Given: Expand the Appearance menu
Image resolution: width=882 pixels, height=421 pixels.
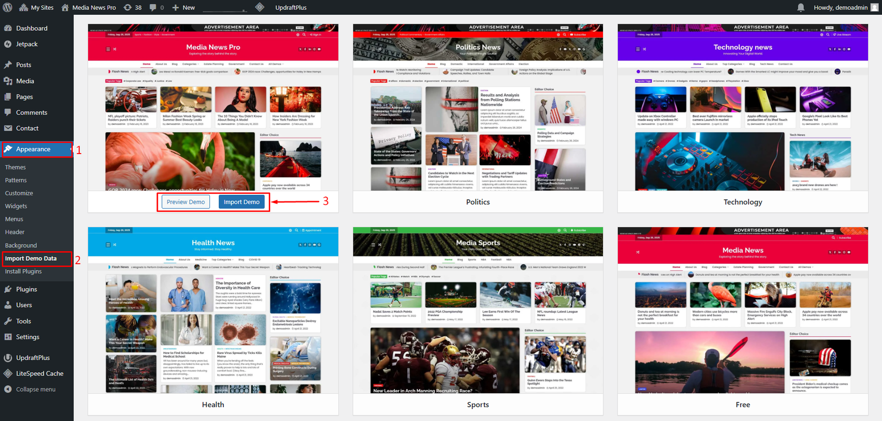Looking at the screenshot, I should (33, 149).
